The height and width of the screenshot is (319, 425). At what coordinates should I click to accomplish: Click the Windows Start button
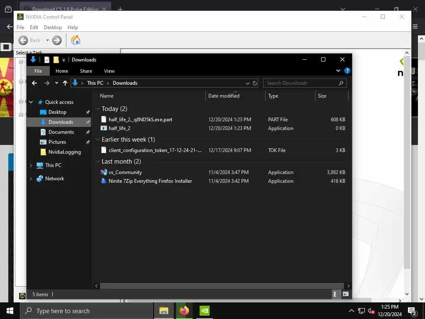pyautogui.click(x=10, y=311)
